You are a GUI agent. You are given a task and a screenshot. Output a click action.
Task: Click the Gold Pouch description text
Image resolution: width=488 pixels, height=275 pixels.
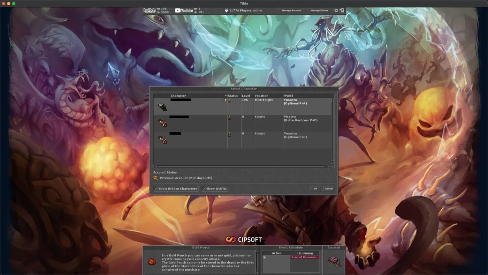point(208,262)
